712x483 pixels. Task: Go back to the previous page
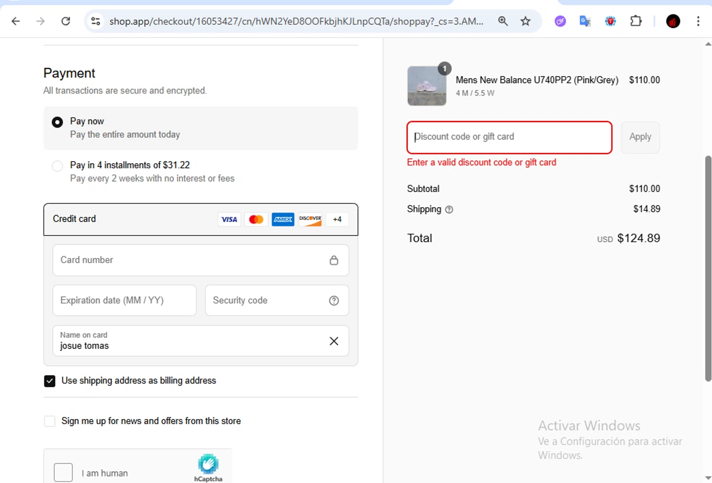[x=16, y=21]
